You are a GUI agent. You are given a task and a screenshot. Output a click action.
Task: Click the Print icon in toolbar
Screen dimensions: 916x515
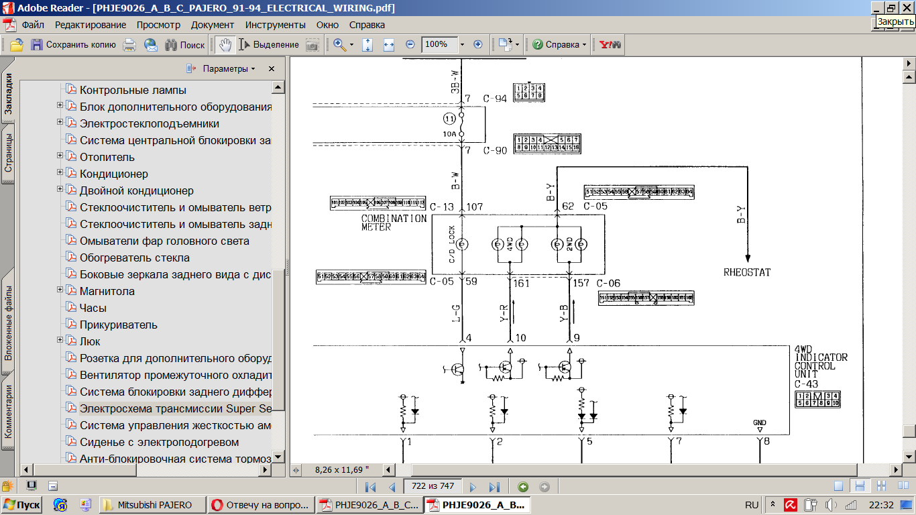(129, 45)
